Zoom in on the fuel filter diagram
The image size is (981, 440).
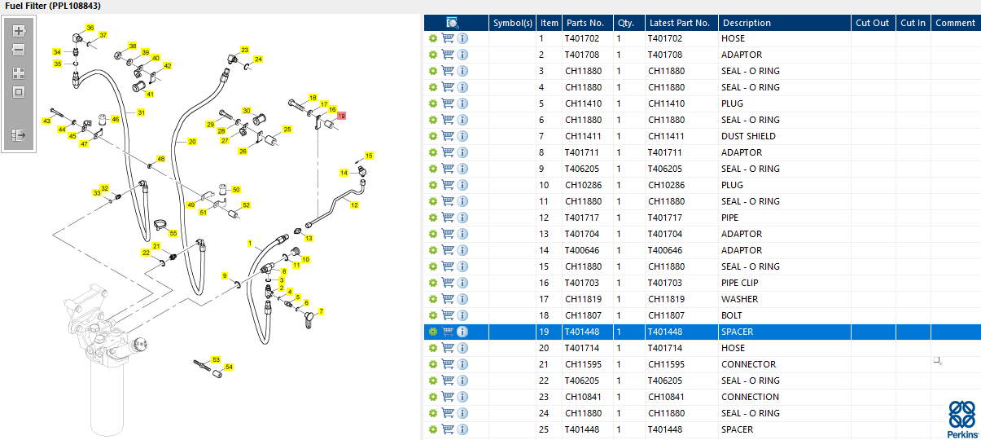[x=19, y=31]
